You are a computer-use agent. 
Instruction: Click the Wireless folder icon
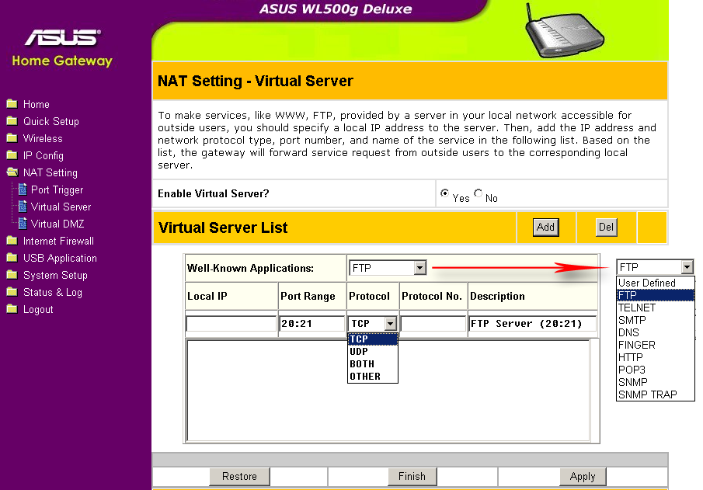[12, 138]
